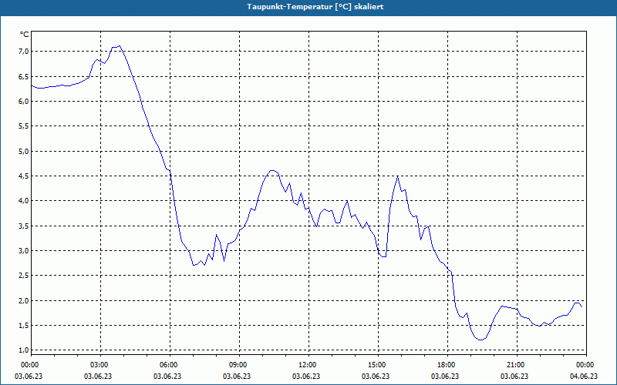Select the 04.06.23 date label
Image resolution: width=617 pixels, height=385 pixels.
click(x=584, y=376)
